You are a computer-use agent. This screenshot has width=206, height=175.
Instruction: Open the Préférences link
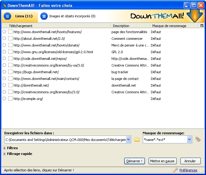(188, 170)
